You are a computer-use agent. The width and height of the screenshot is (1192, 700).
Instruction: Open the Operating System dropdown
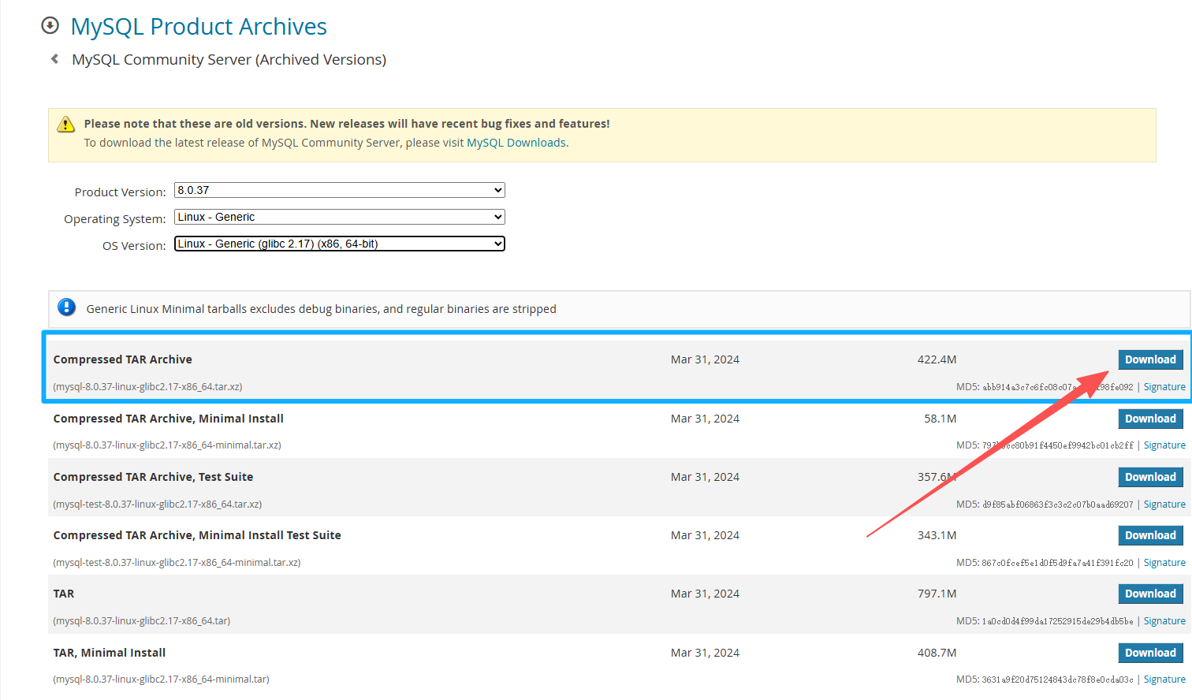pos(340,217)
